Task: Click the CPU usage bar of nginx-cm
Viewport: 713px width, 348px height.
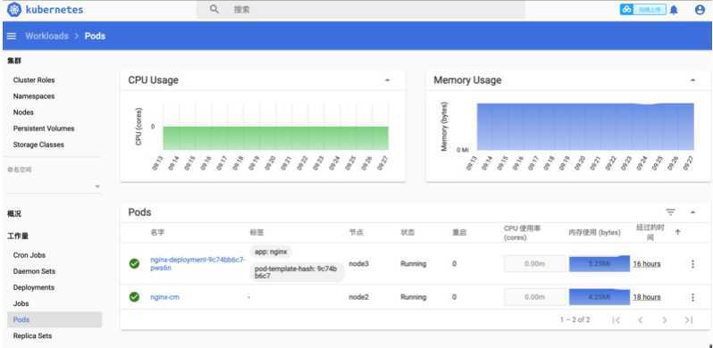Action: coord(534,297)
